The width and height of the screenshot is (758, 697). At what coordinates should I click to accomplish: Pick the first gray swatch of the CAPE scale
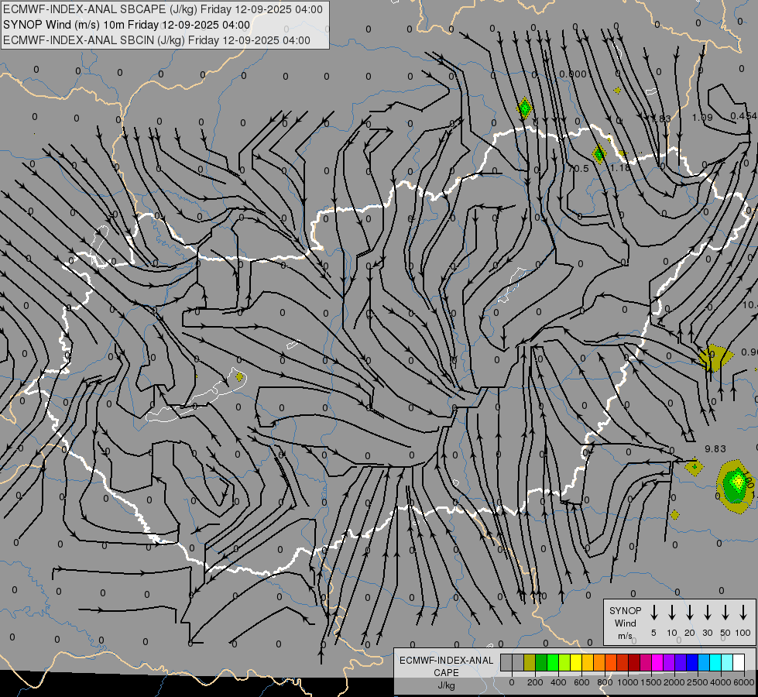506,662
